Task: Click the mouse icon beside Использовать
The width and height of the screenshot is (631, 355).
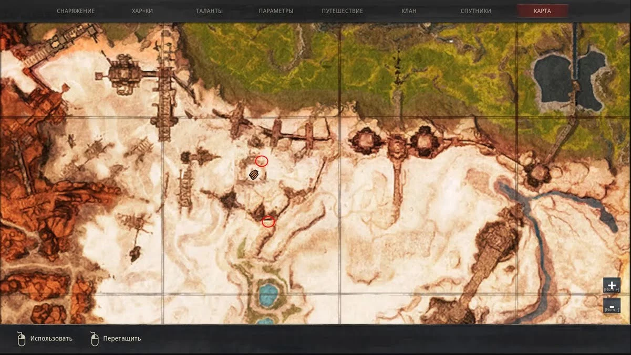Action: [x=22, y=339]
